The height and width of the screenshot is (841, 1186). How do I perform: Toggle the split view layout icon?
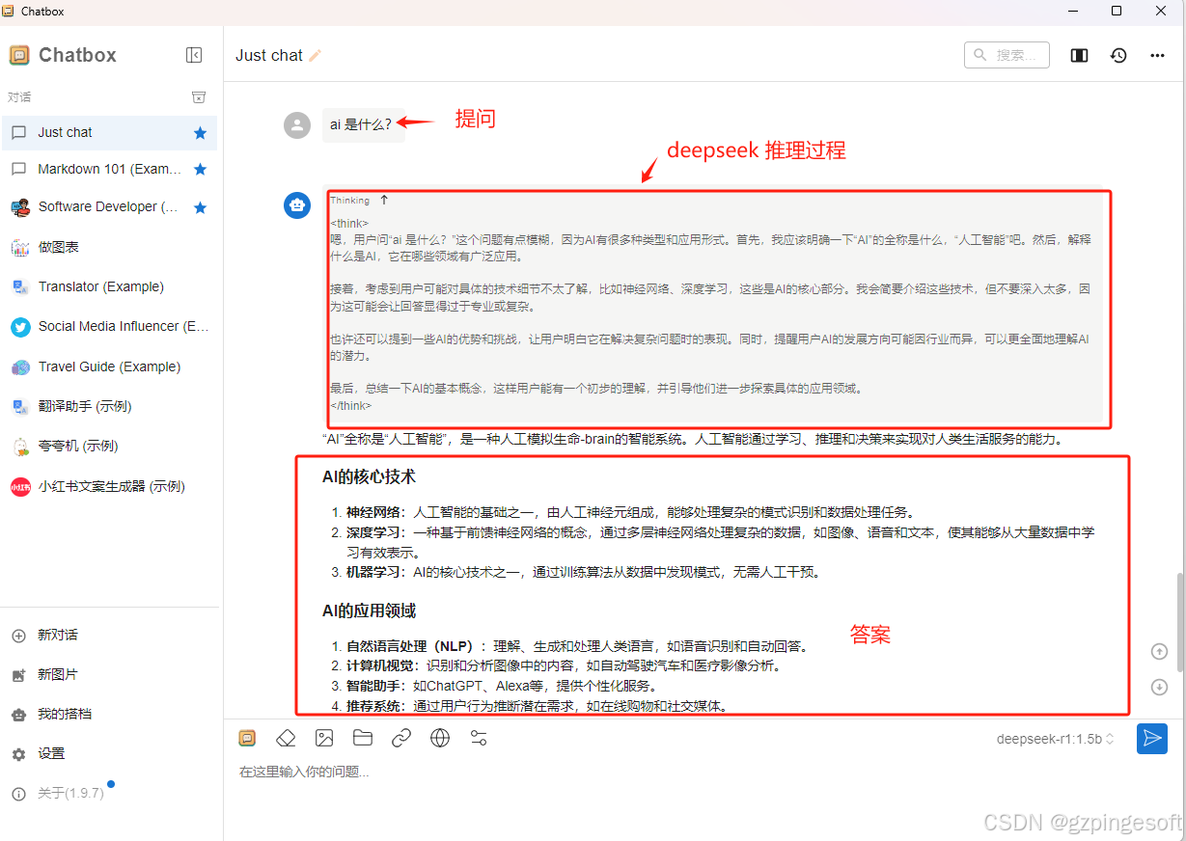1080,56
